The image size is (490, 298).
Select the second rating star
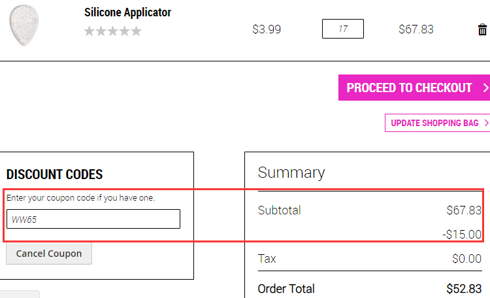coord(101,31)
